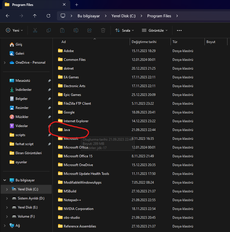230x232 pixels.
Task: Open the Yeni new item dropdown
Action: (14, 30)
